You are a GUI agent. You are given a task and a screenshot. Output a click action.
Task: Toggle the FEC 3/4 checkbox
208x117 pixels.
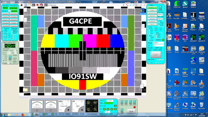click(7, 34)
